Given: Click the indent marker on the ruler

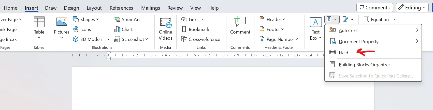Looking at the screenshot, I should coord(109,56).
